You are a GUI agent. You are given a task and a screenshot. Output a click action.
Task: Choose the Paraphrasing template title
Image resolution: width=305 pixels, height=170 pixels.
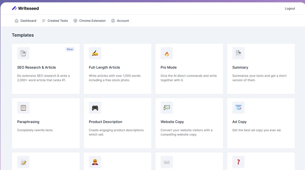coord(28,122)
